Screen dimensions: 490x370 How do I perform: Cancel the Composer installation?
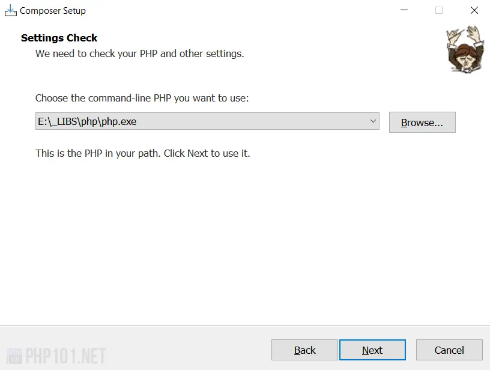point(449,350)
